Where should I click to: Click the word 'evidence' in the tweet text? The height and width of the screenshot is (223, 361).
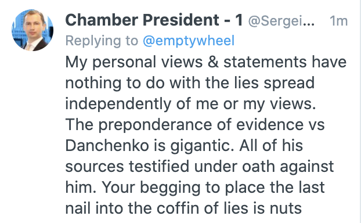click(x=270, y=125)
